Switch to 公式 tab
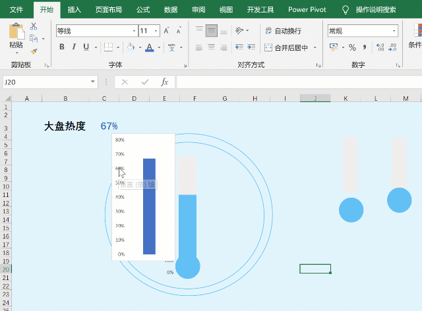422x311 pixels. click(x=143, y=10)
